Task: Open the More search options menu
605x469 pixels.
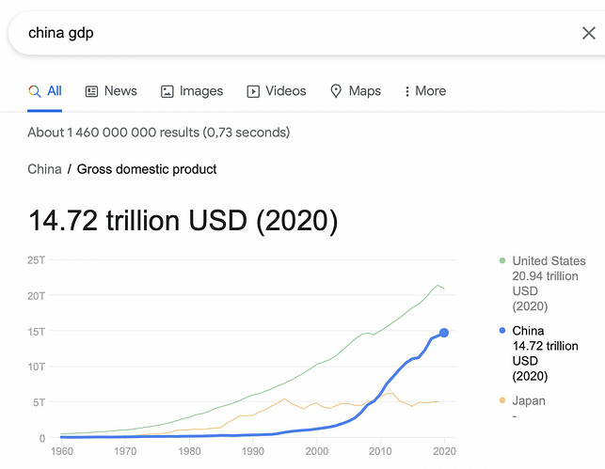Action: (x=425, y=91)
